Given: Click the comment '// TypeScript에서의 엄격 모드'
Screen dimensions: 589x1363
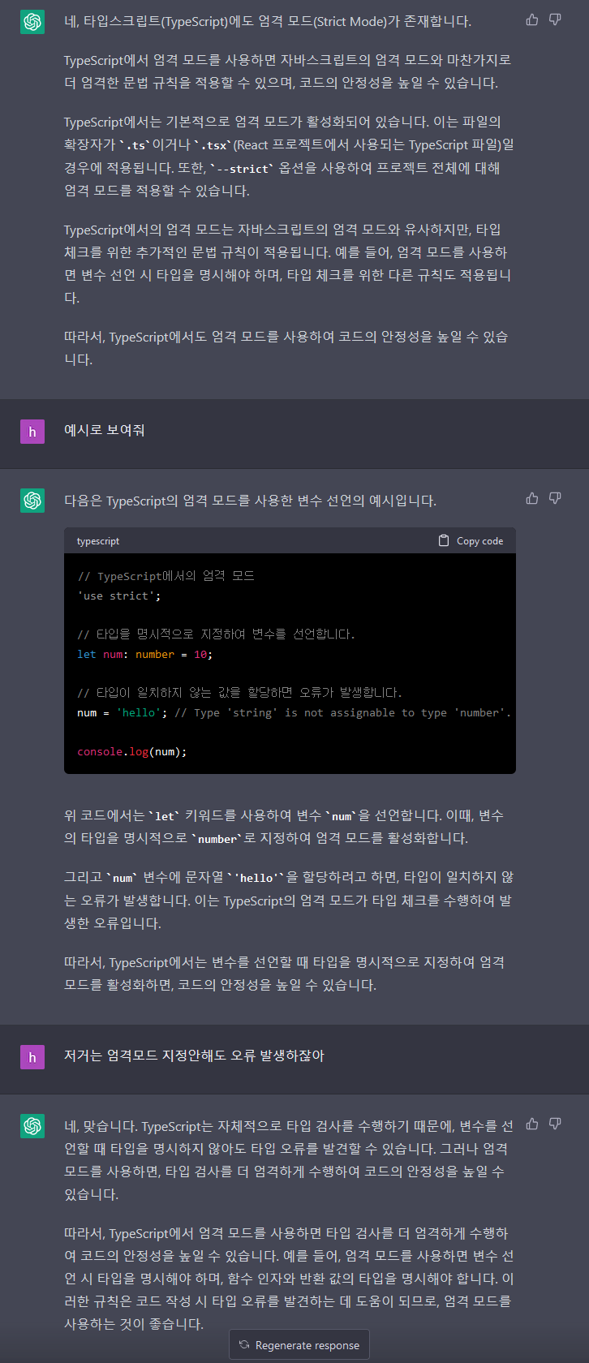Looking at the screenshot, I should (166, 576).
